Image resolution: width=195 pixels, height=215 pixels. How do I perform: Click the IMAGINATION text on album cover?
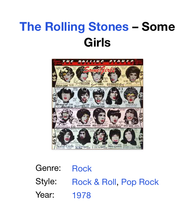tap(97, 107)
